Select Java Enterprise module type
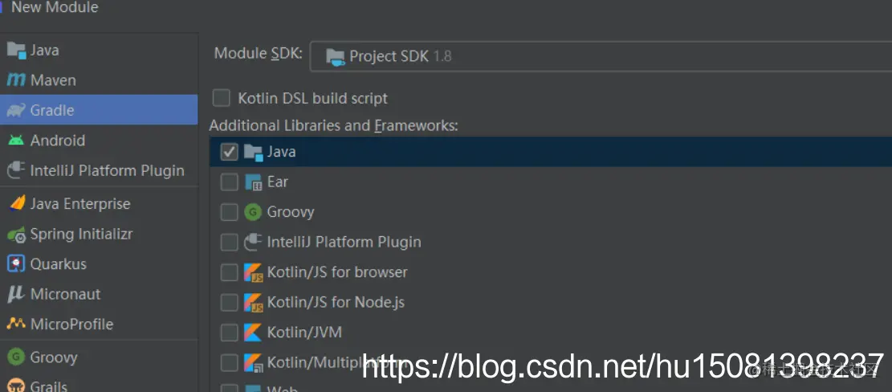 point(99,204)
